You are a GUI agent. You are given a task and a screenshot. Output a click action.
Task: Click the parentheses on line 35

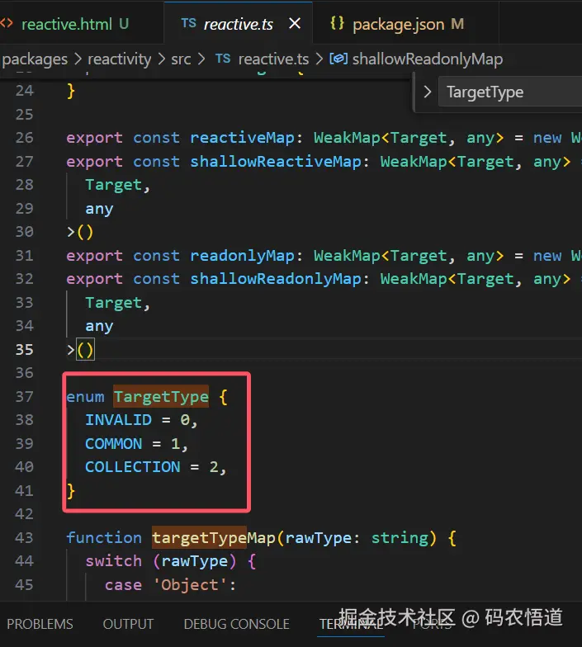86,350
